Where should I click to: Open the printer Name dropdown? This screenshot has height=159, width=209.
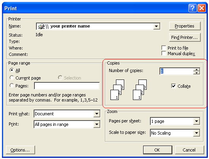click(x=156, y=26)
